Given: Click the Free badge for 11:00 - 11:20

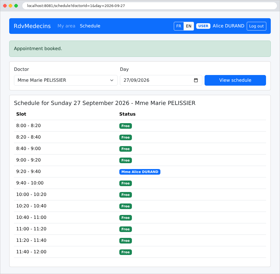Looking at the screenshot, I should [x=125, y=229].
